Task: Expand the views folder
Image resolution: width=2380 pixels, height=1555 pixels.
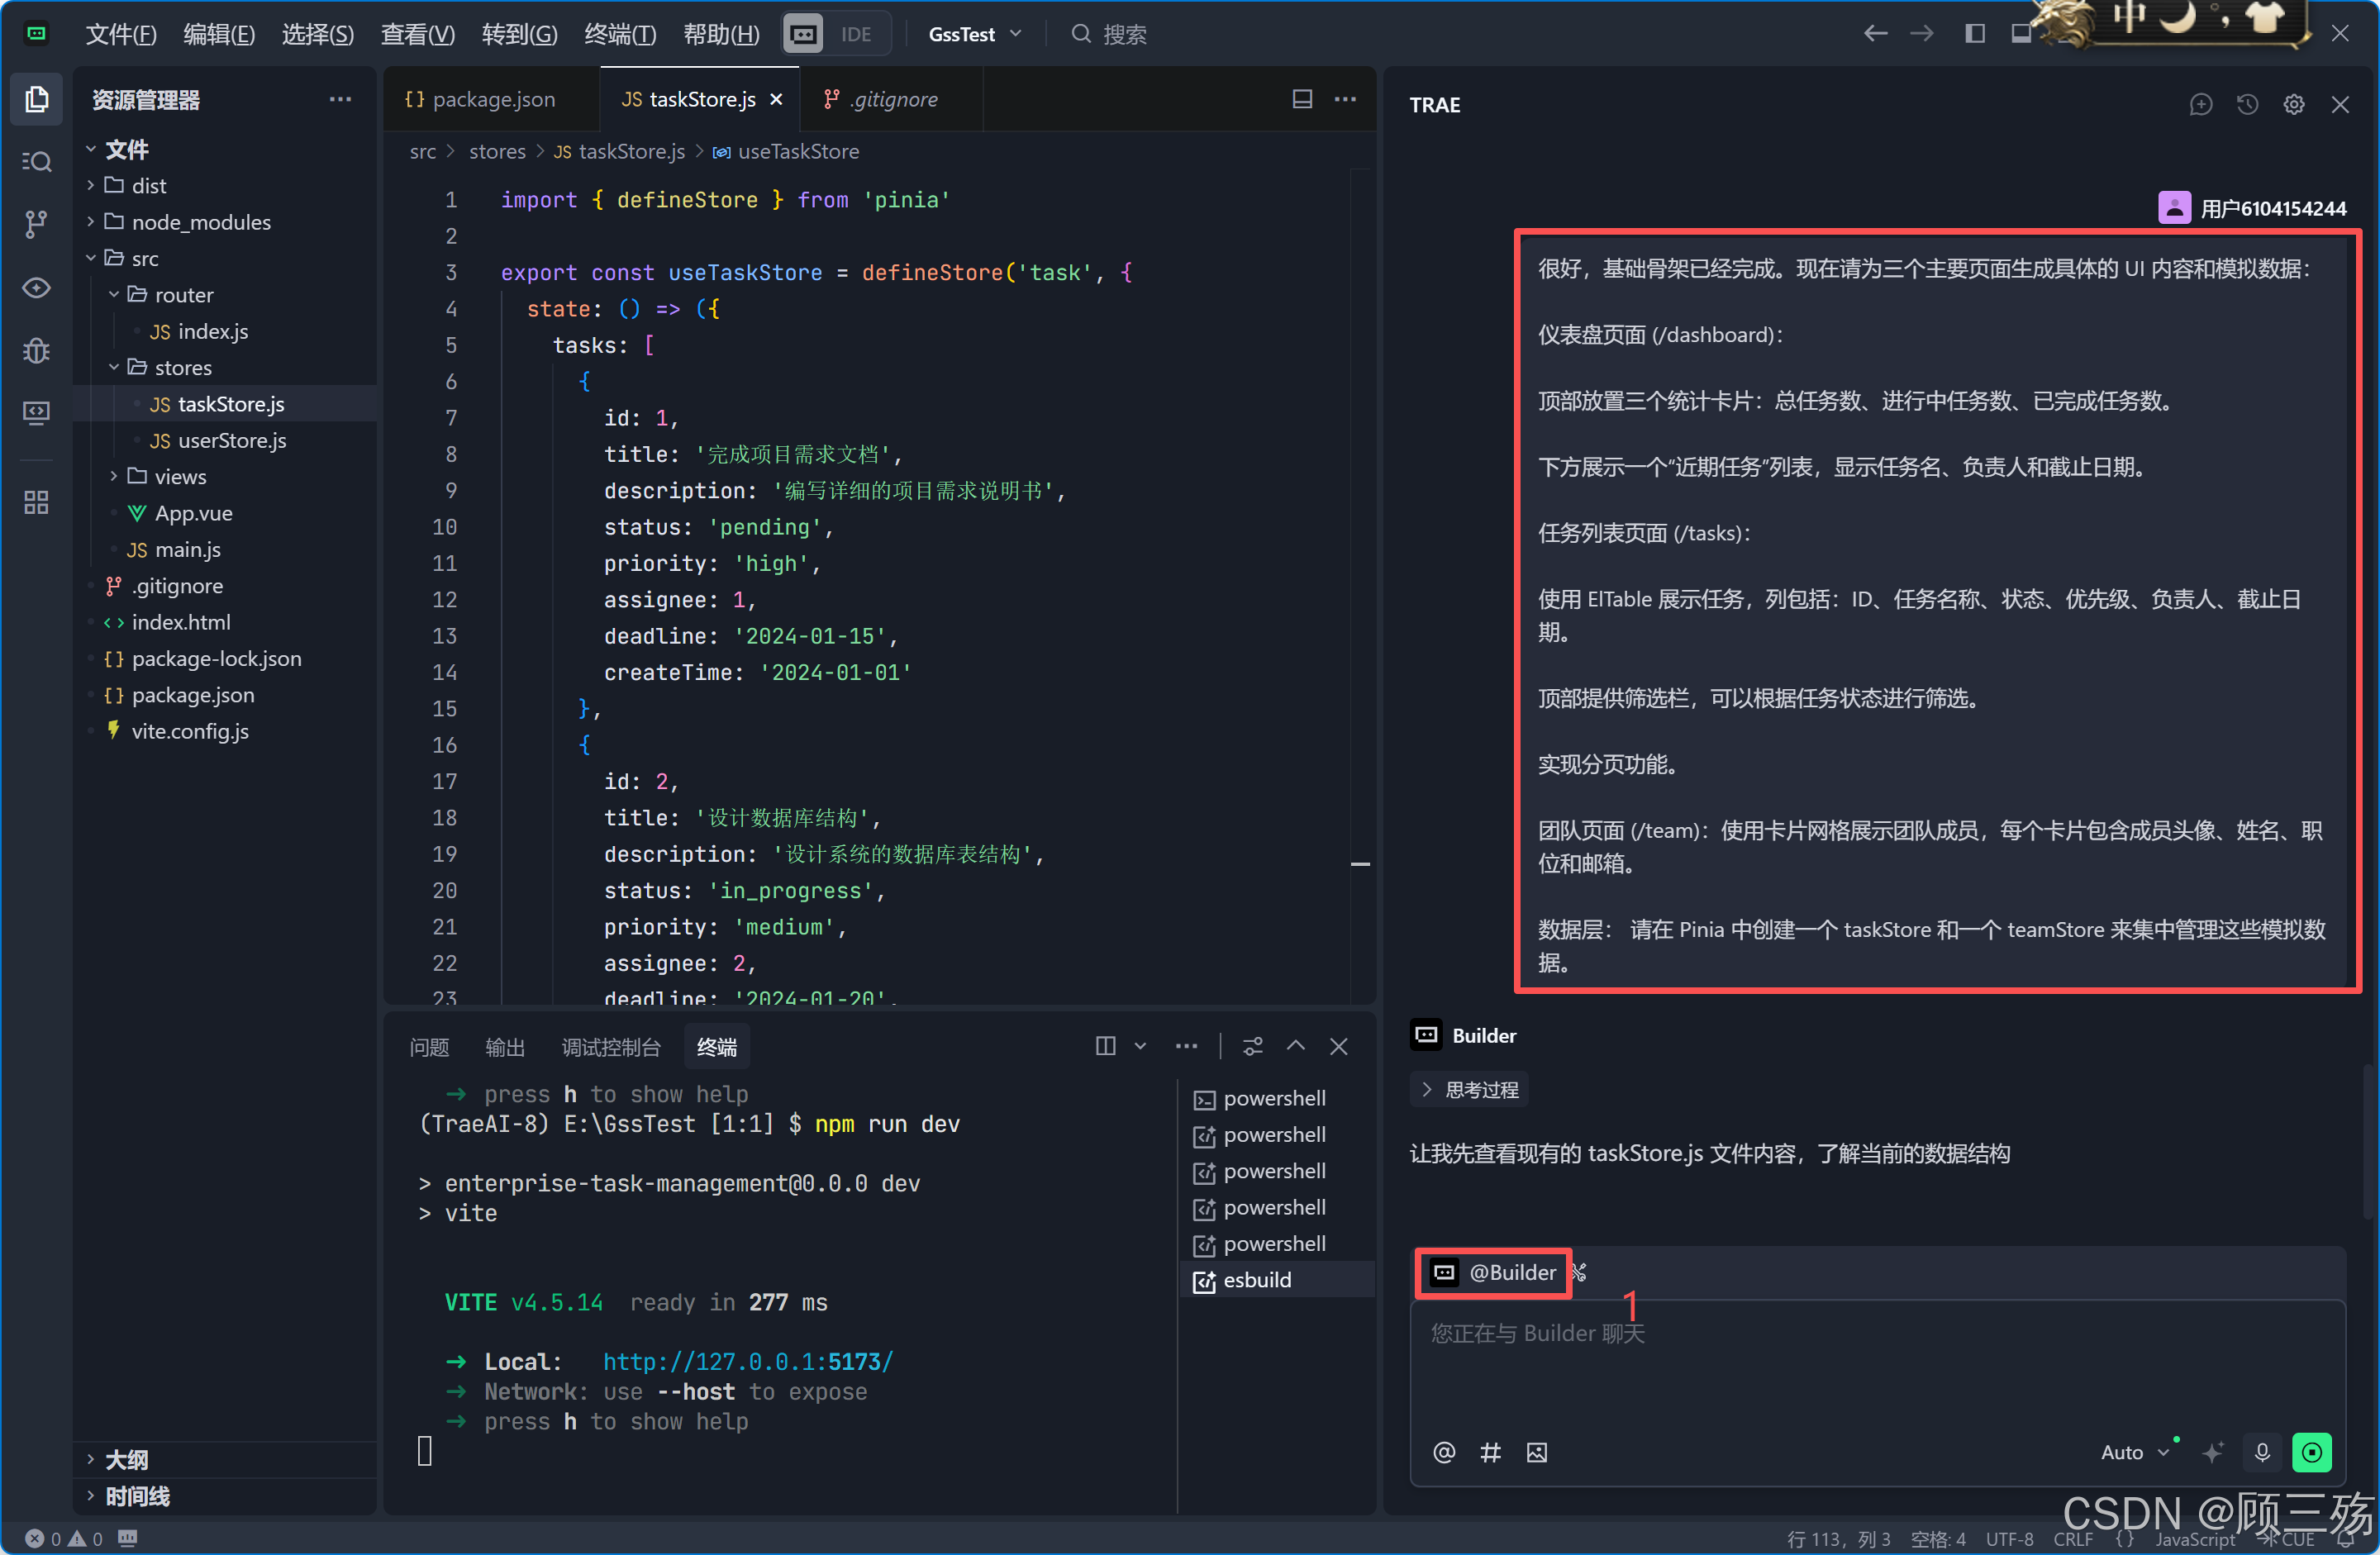Action: pos(180,477)
